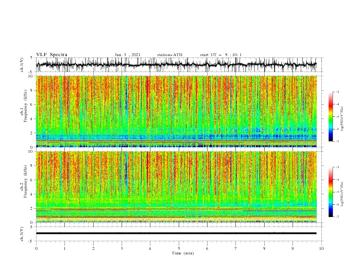
Task: Click time axis tick label "7"
Action: coord(236,248)
